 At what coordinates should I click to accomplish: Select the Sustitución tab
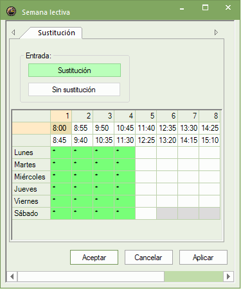click(x=51, y=33)
